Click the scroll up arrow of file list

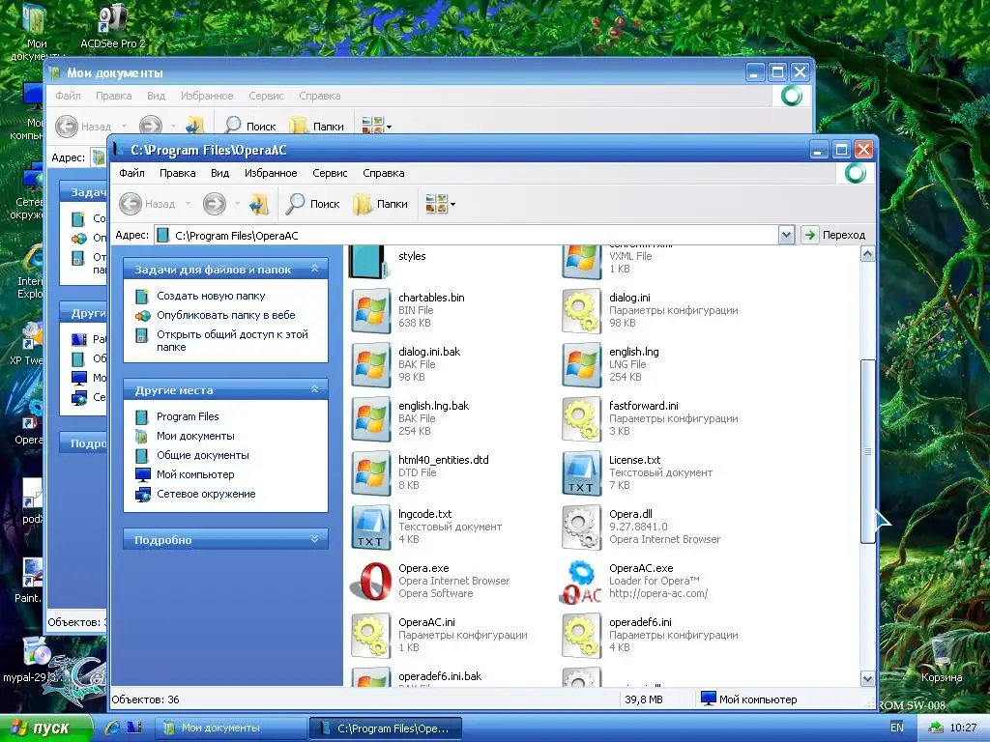[868, 254]
